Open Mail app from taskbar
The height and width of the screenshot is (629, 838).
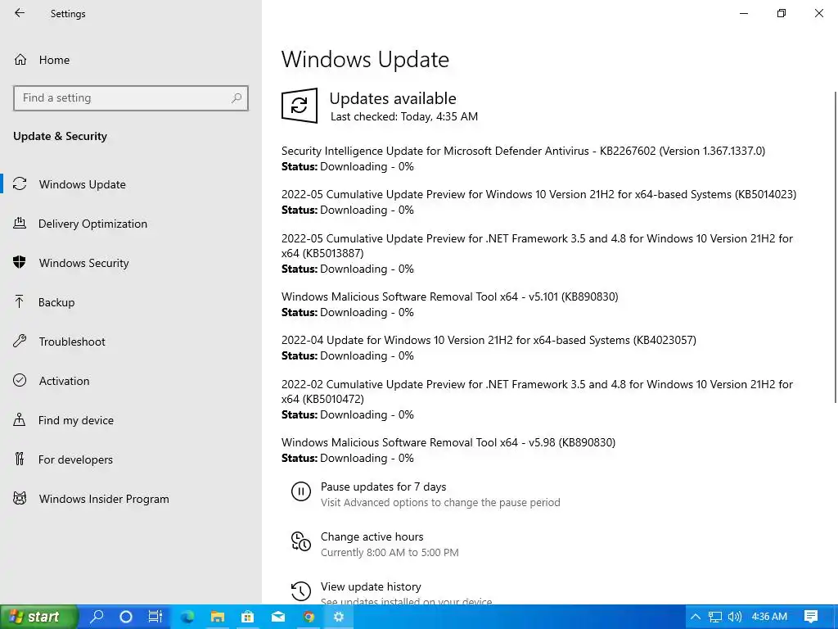pyautogui.click(x=278, y=617)
